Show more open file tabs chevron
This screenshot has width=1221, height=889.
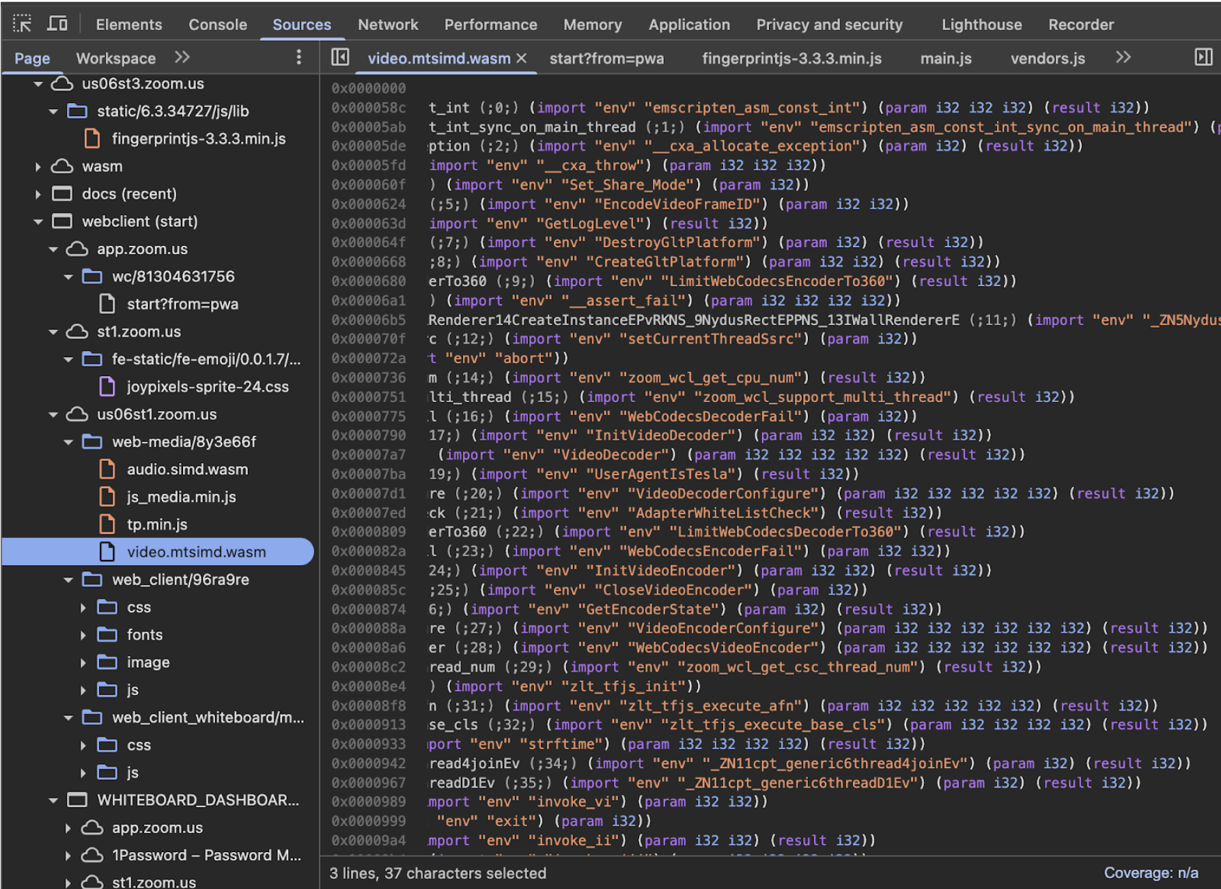coord(1123,57)
